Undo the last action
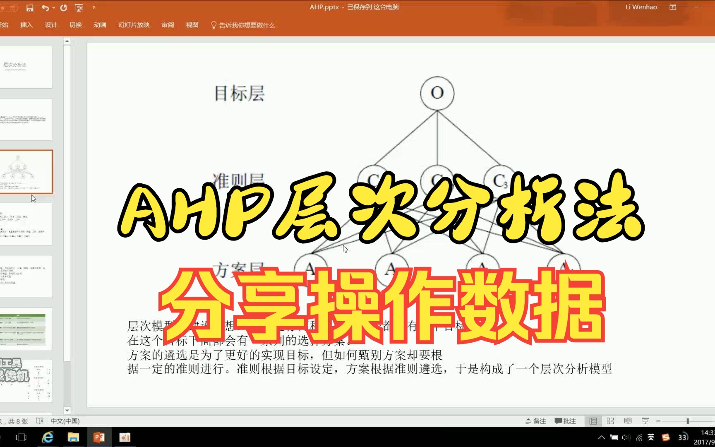This screenshot has width=715, height=447. pos(45,7)
